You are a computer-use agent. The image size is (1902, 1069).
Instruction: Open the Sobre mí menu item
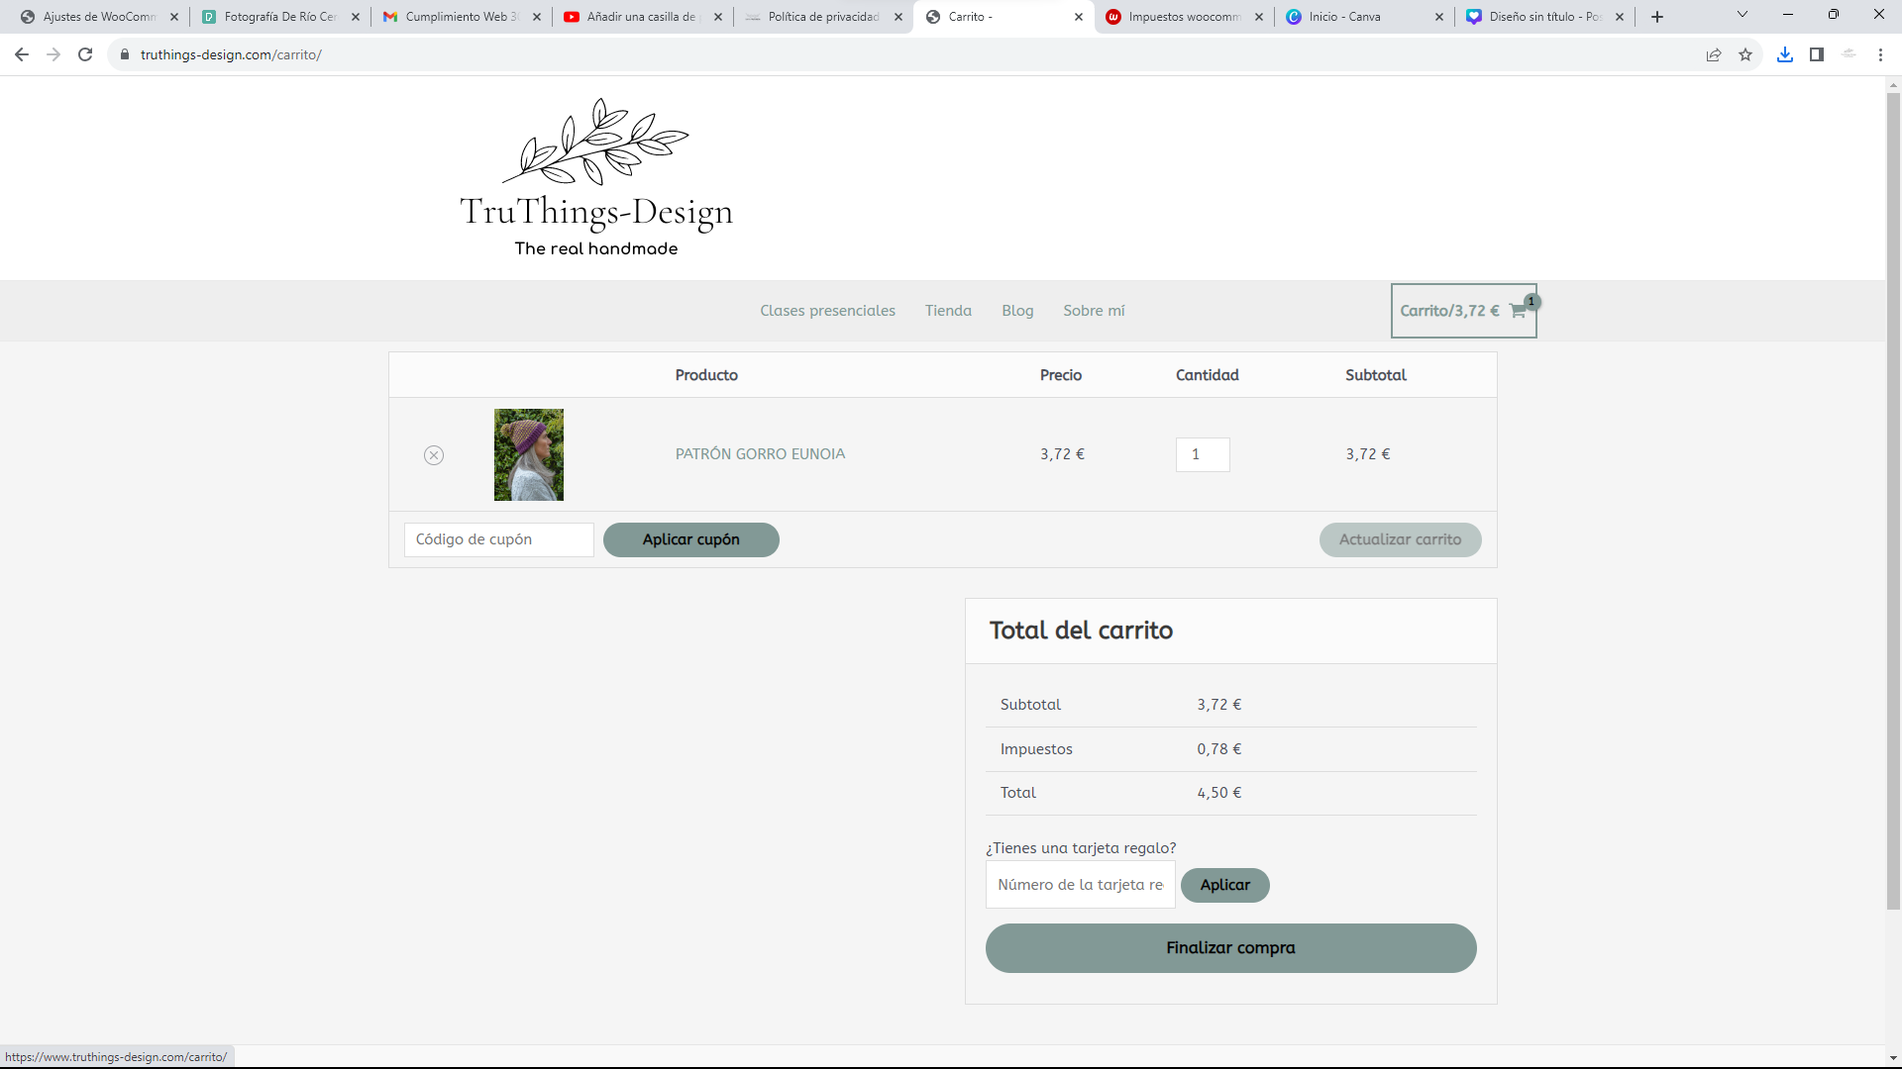click(x=1094, y=311)
